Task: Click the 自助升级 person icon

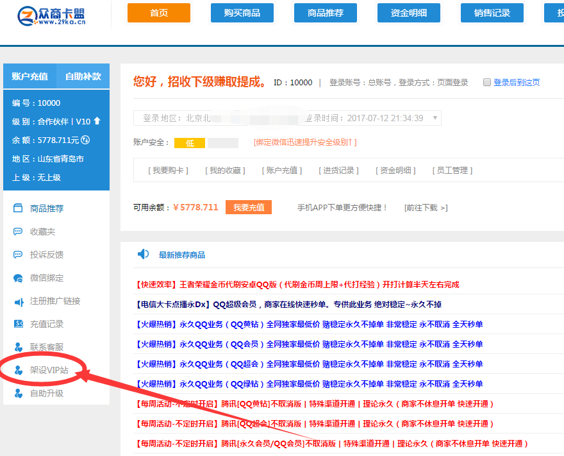Action: pyautogui.click(x=19, y=393)
